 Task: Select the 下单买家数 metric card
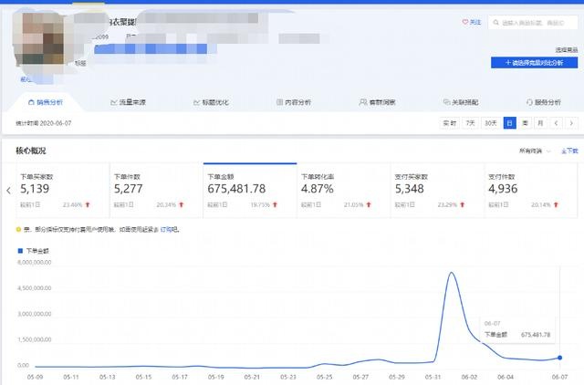coord(63,190)
